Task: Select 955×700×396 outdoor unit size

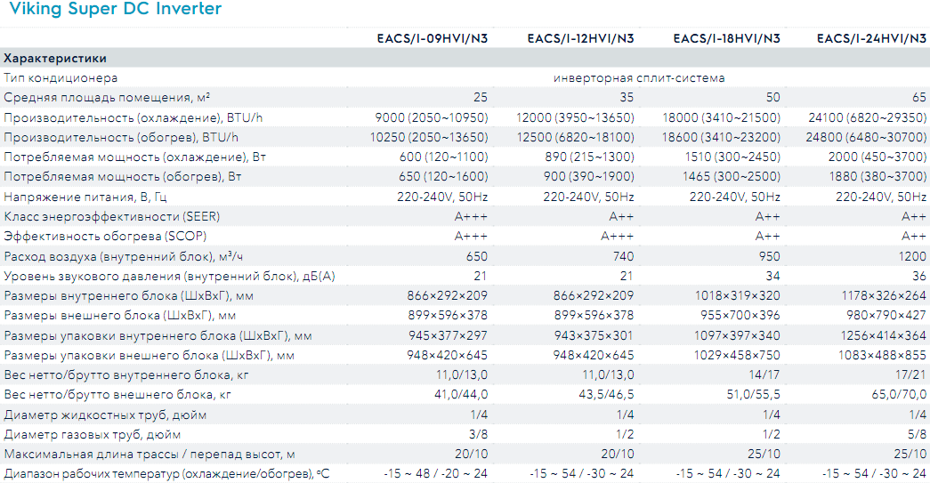Action: click(x=740, y=315)
